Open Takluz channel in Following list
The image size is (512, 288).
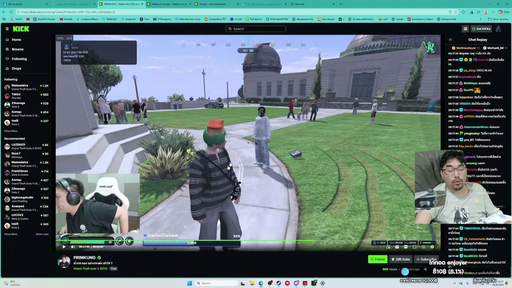pyautogui.click(x=26, y=96)
